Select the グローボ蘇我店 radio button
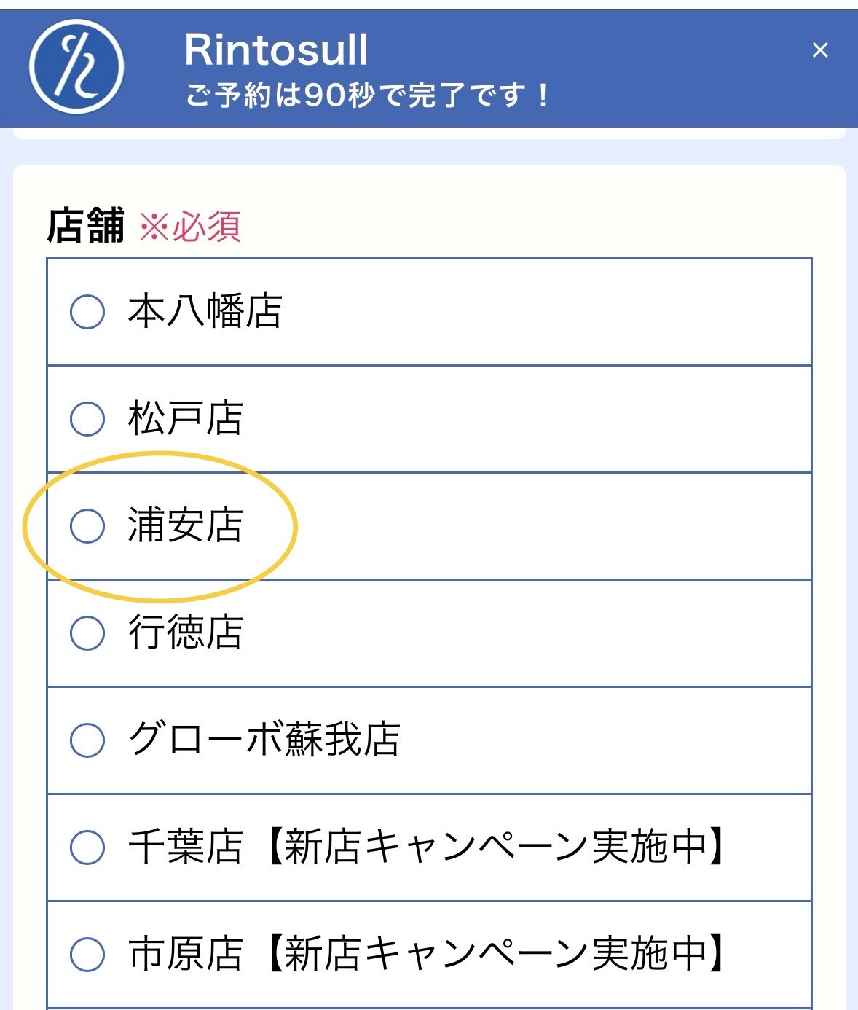Viewport: 858px width, 1010px height. pos(87,740)
